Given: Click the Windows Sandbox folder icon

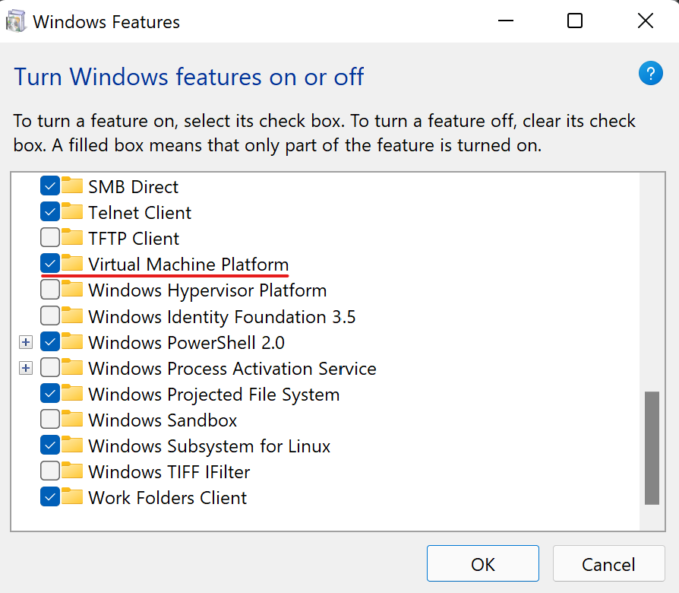Looking at the screenshot, I should (72, 419).
